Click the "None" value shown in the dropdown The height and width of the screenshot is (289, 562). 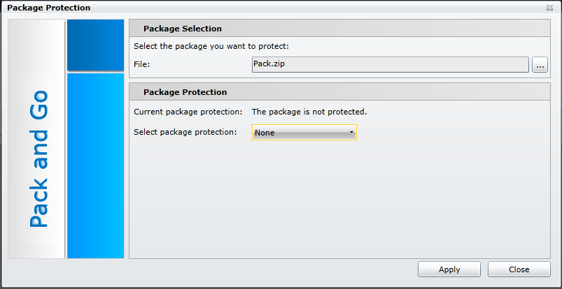pos(265,133)
